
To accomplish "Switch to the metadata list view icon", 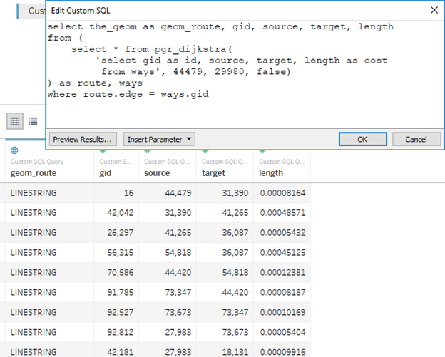I will click(33, 122).
